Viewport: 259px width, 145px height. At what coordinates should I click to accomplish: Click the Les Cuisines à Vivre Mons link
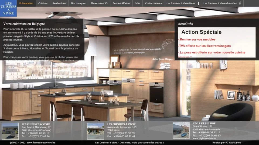point(181,3)
